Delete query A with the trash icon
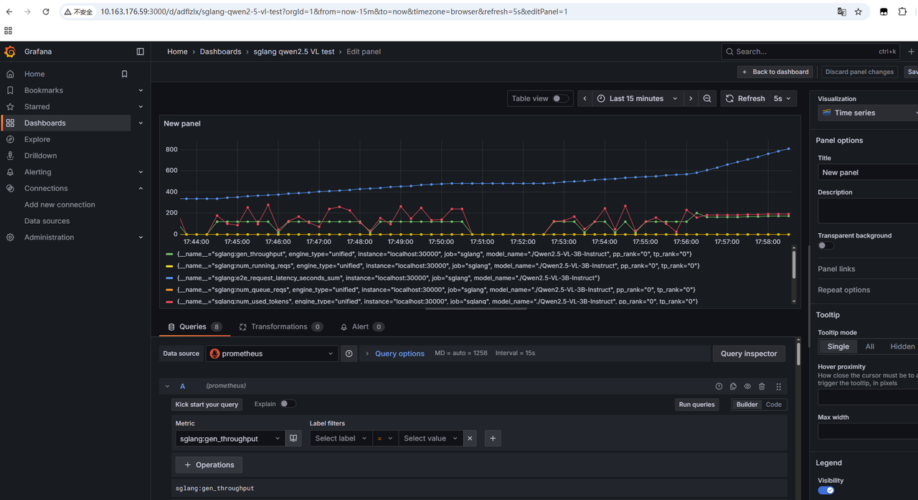The width and height of the screenshot is (918, 500). 762,386
